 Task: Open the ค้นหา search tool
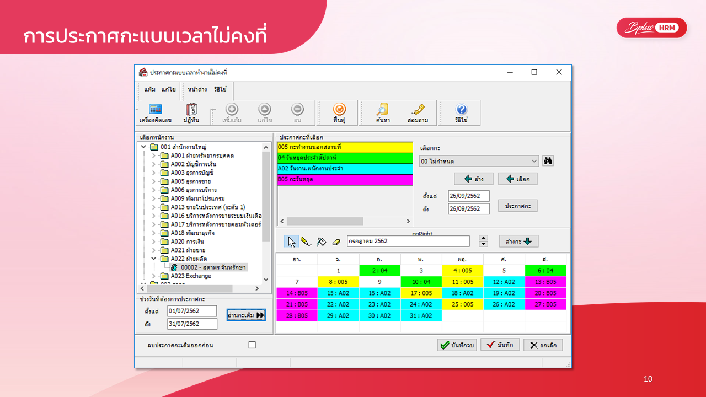(383, 113)
